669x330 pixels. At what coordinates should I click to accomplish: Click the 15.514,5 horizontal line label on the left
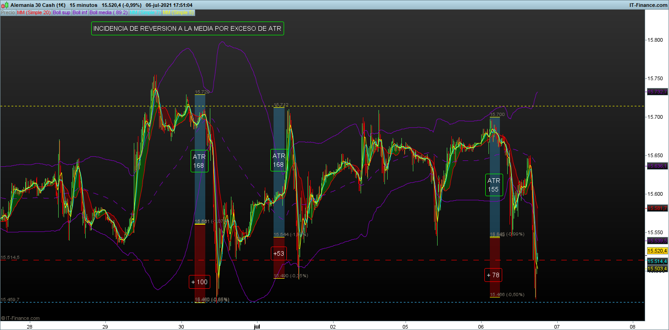(10, 258)
